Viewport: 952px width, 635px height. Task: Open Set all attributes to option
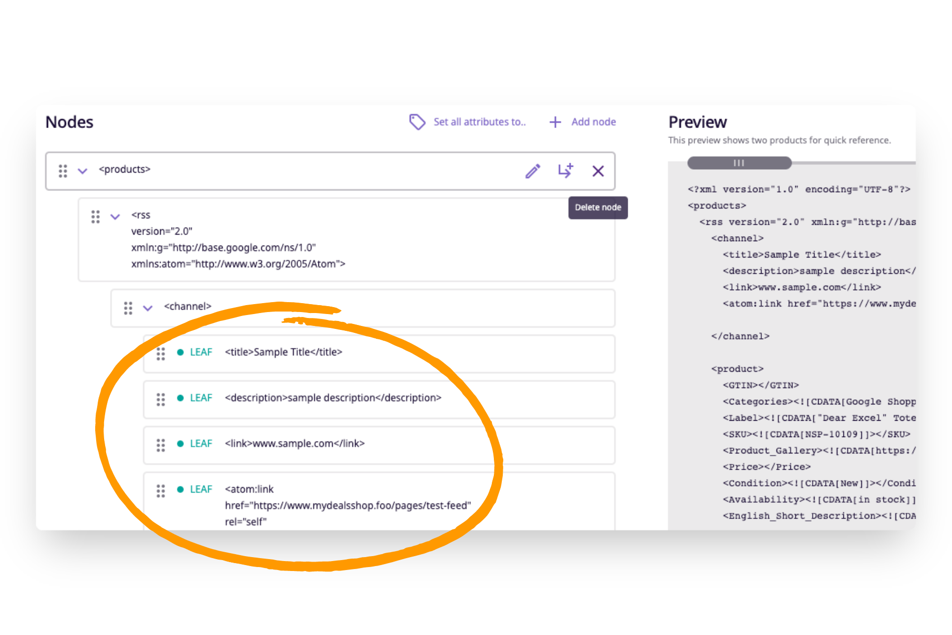pos(479,122)
